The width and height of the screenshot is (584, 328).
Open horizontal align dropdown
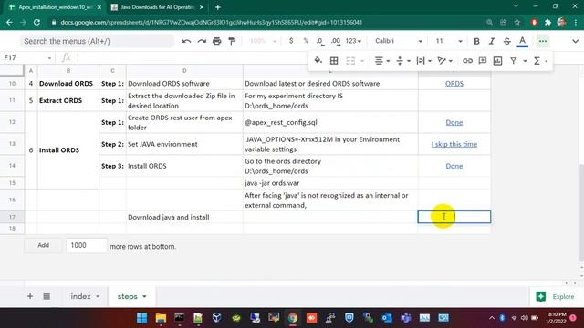[381, 61]
